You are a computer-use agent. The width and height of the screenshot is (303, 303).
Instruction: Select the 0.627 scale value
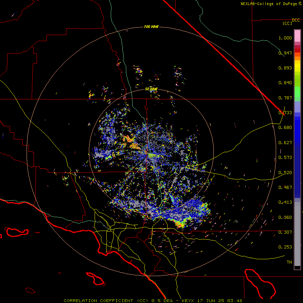pyautogui.click(x=285, y=143)
